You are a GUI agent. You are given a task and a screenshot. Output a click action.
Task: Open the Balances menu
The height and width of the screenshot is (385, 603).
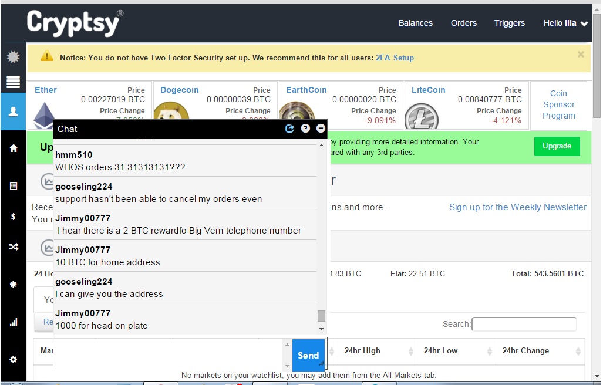coord(415,23)
